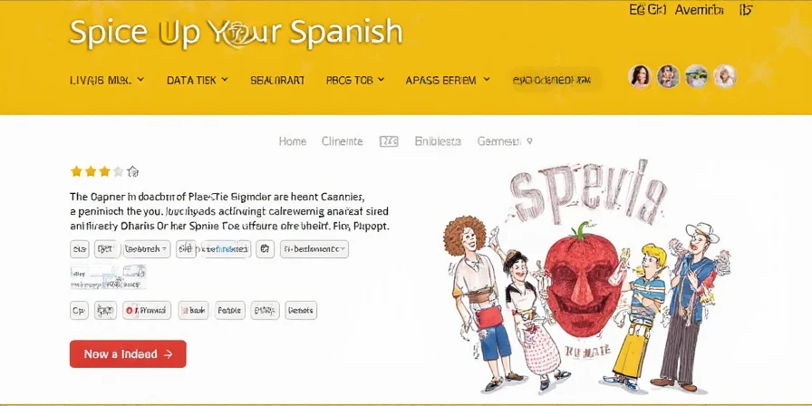This screenshot has width=812, height=406.
Task: Click the location pin icon after Gemeu
Action: coord(528,140)
